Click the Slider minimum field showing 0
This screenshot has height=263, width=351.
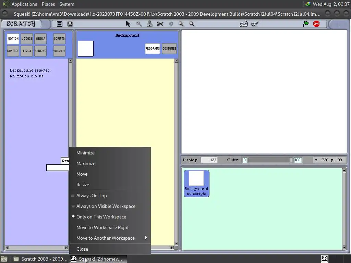(244, 160)
